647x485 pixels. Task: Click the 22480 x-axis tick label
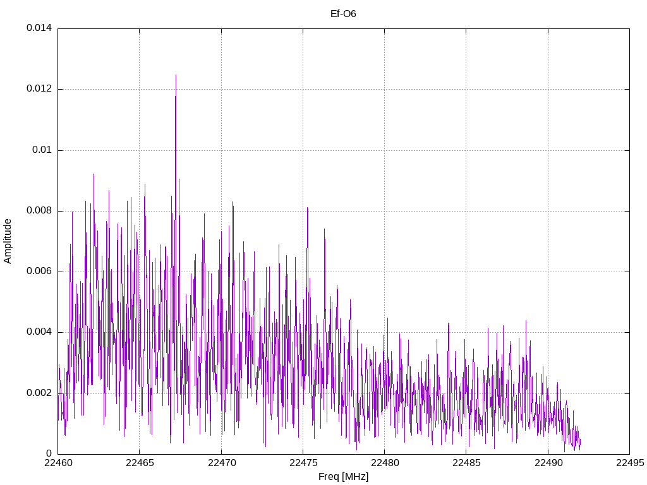(385, 463)
